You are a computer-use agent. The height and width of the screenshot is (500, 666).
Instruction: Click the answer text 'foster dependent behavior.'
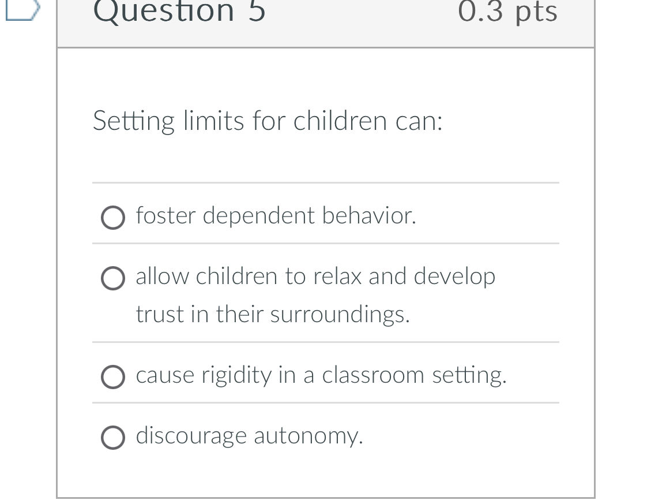[277, 215]
